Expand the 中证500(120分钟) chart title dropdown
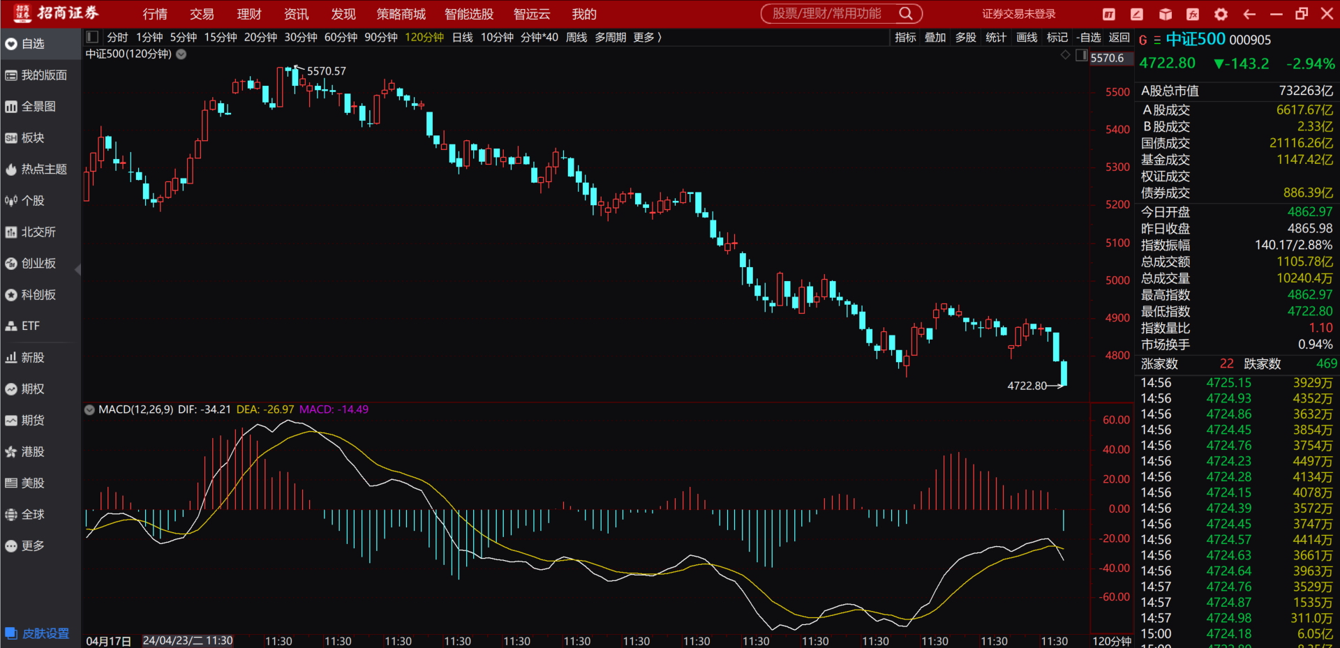This screenshot has width=1340, height=648. [x=181, y=54]
